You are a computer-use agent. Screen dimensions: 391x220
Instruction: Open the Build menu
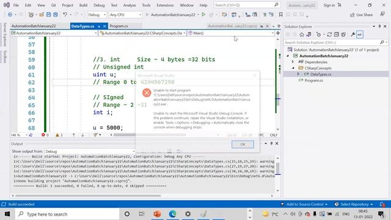[83, 5]
